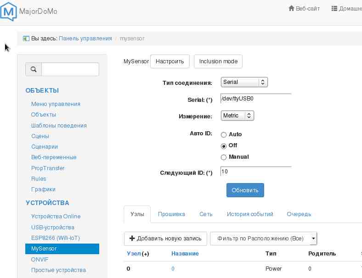Click the Inclusion mode button
The height and width of the screenshot is (278, 362).
218,61
